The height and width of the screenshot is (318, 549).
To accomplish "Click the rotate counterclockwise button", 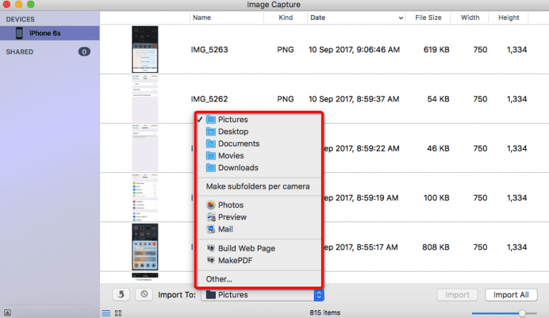I will coord(122,294).
